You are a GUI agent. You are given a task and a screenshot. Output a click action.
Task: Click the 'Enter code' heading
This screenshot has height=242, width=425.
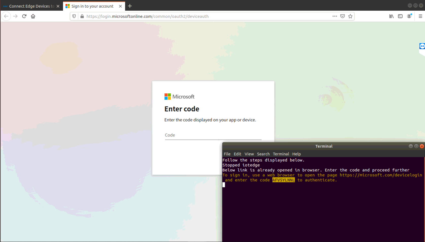[x=182, y=109]
